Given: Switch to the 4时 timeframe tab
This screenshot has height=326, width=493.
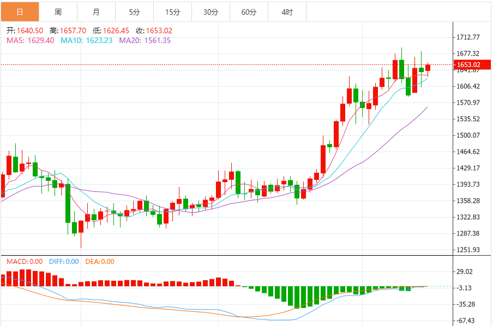Looking at the screenshot, I should coord(287,11).
